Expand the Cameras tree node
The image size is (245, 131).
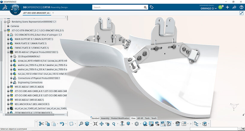(8, 26)
